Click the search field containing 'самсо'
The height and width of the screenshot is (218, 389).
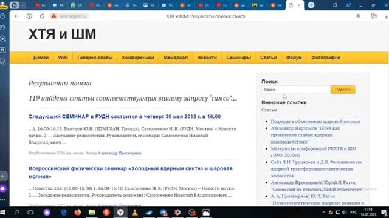click(295, 90)
